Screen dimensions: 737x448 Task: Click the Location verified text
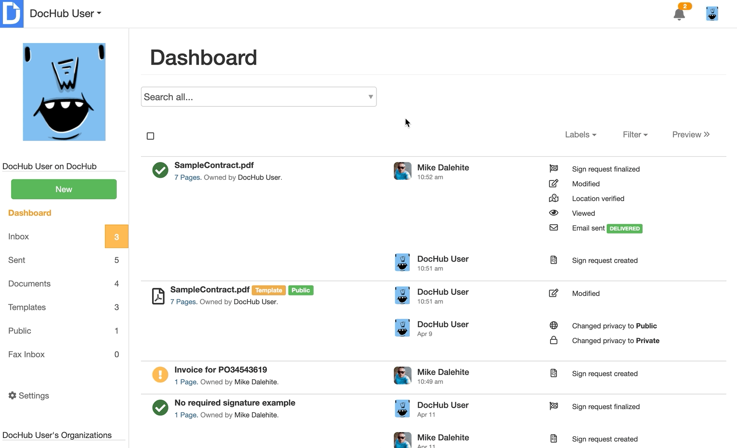click(598, 198)
